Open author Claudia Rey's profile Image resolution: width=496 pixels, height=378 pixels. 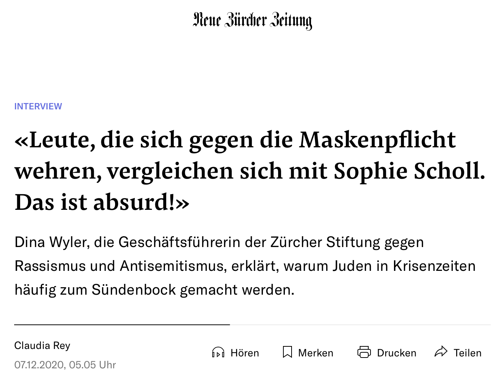42,346
